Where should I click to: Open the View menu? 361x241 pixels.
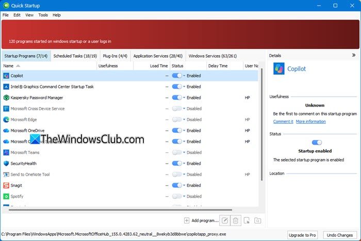click(x=29, y=15)
